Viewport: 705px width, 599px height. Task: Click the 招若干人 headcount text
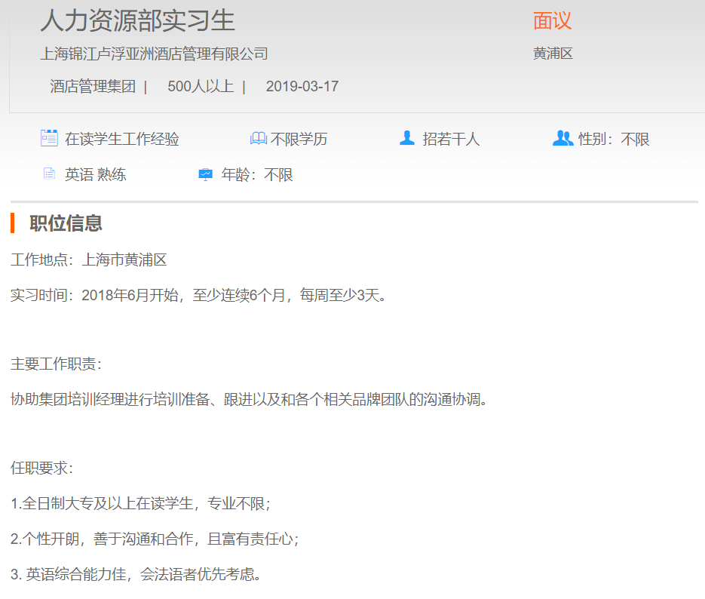(x=451, y=139)
